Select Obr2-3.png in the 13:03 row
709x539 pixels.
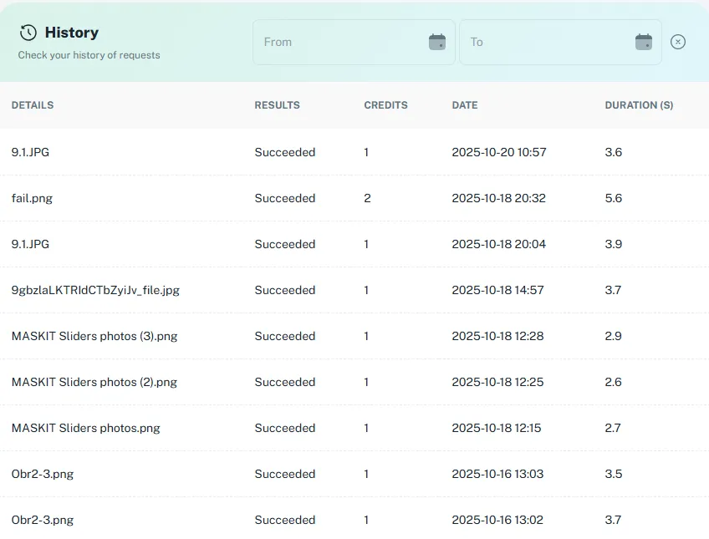pos(43,474)
